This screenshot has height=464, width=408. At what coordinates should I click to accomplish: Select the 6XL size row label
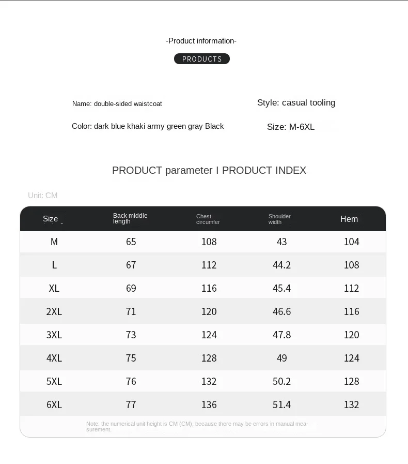coord(54,405)
